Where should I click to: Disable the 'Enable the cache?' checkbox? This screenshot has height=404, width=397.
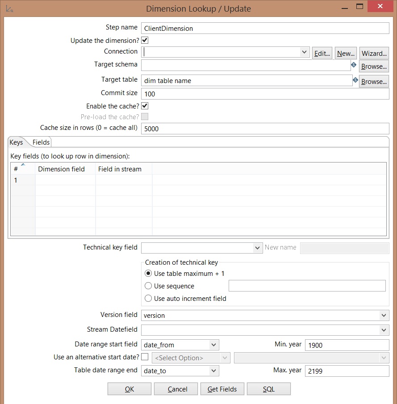(x=145, y=106)
